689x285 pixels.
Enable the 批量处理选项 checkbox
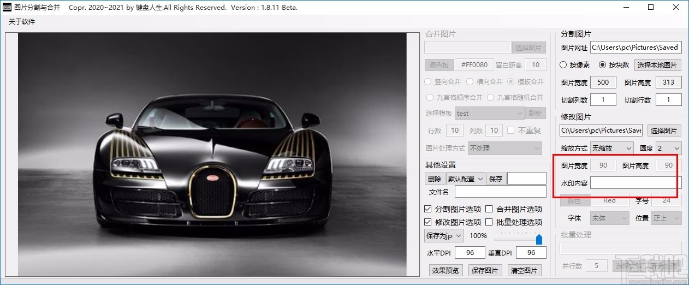point(489,222)
